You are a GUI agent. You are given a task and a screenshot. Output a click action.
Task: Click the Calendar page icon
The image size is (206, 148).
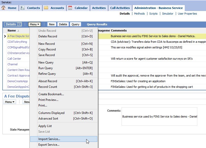click(x=70, y=8)
